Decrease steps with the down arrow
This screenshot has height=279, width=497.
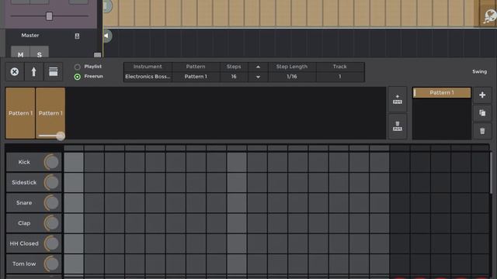[x=258, y=77]
